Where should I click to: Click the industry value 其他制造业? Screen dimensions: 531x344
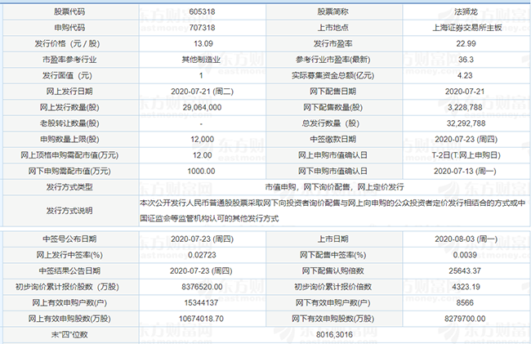[x=201, y=60]
